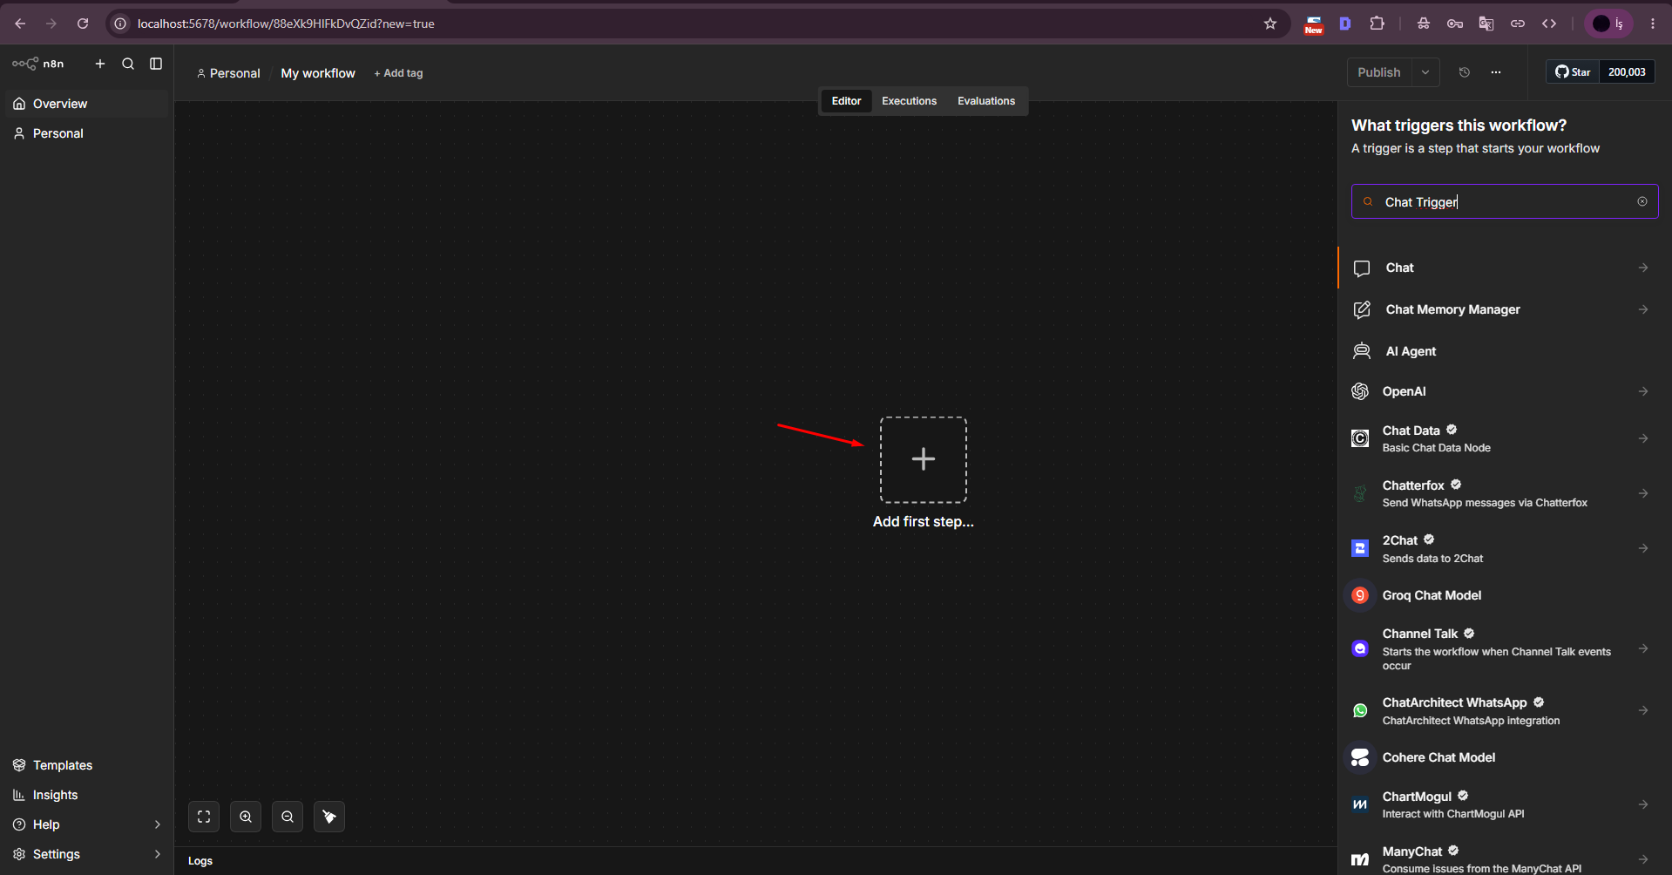Open Personal in the sidebar
Viewport: 1672px width, 875px height.
click(x=86, y=133)
